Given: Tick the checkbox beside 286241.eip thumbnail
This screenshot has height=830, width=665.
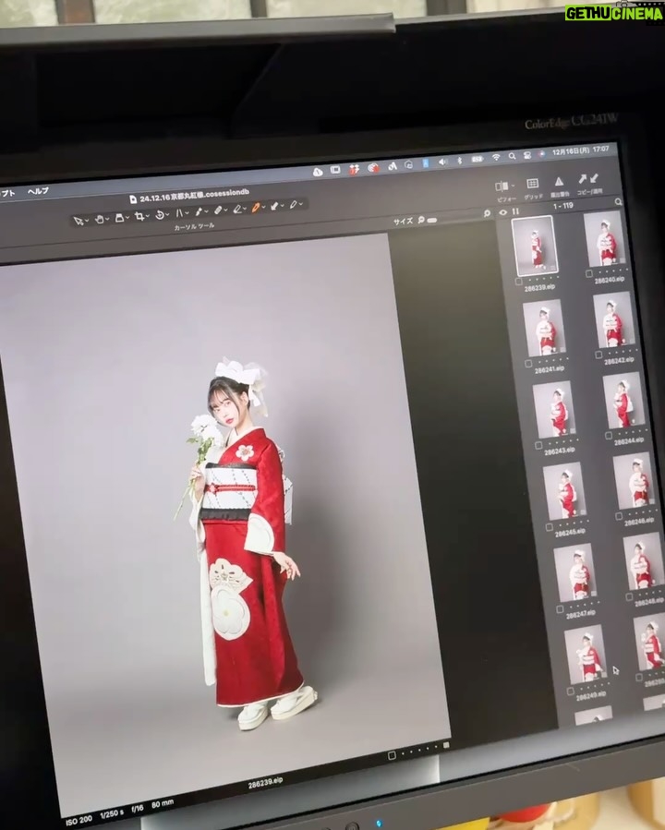Looking at the screenshot, I should pos(528,364).
